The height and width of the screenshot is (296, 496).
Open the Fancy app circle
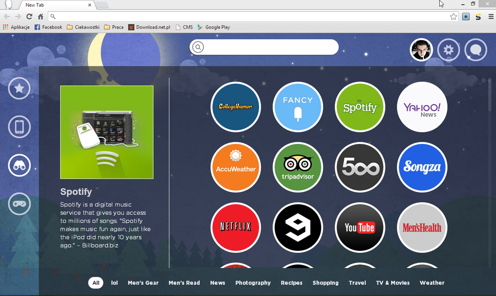(x=298, y=106)
